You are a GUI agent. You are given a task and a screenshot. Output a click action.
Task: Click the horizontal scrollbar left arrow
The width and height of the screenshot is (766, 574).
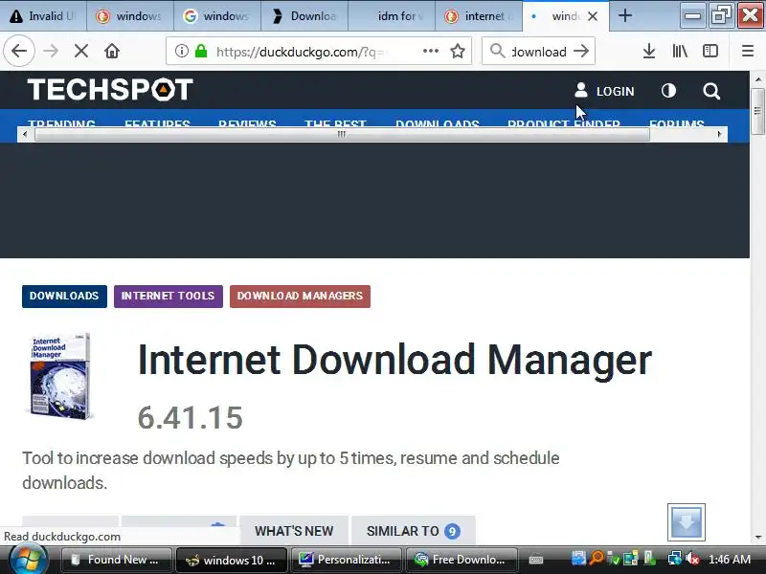pos(25,134)
